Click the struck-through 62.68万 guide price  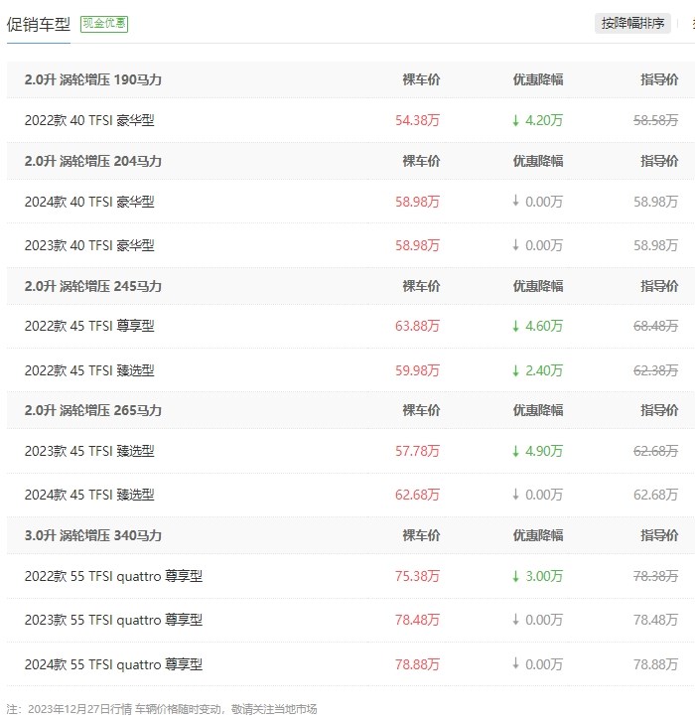(655, 451)
